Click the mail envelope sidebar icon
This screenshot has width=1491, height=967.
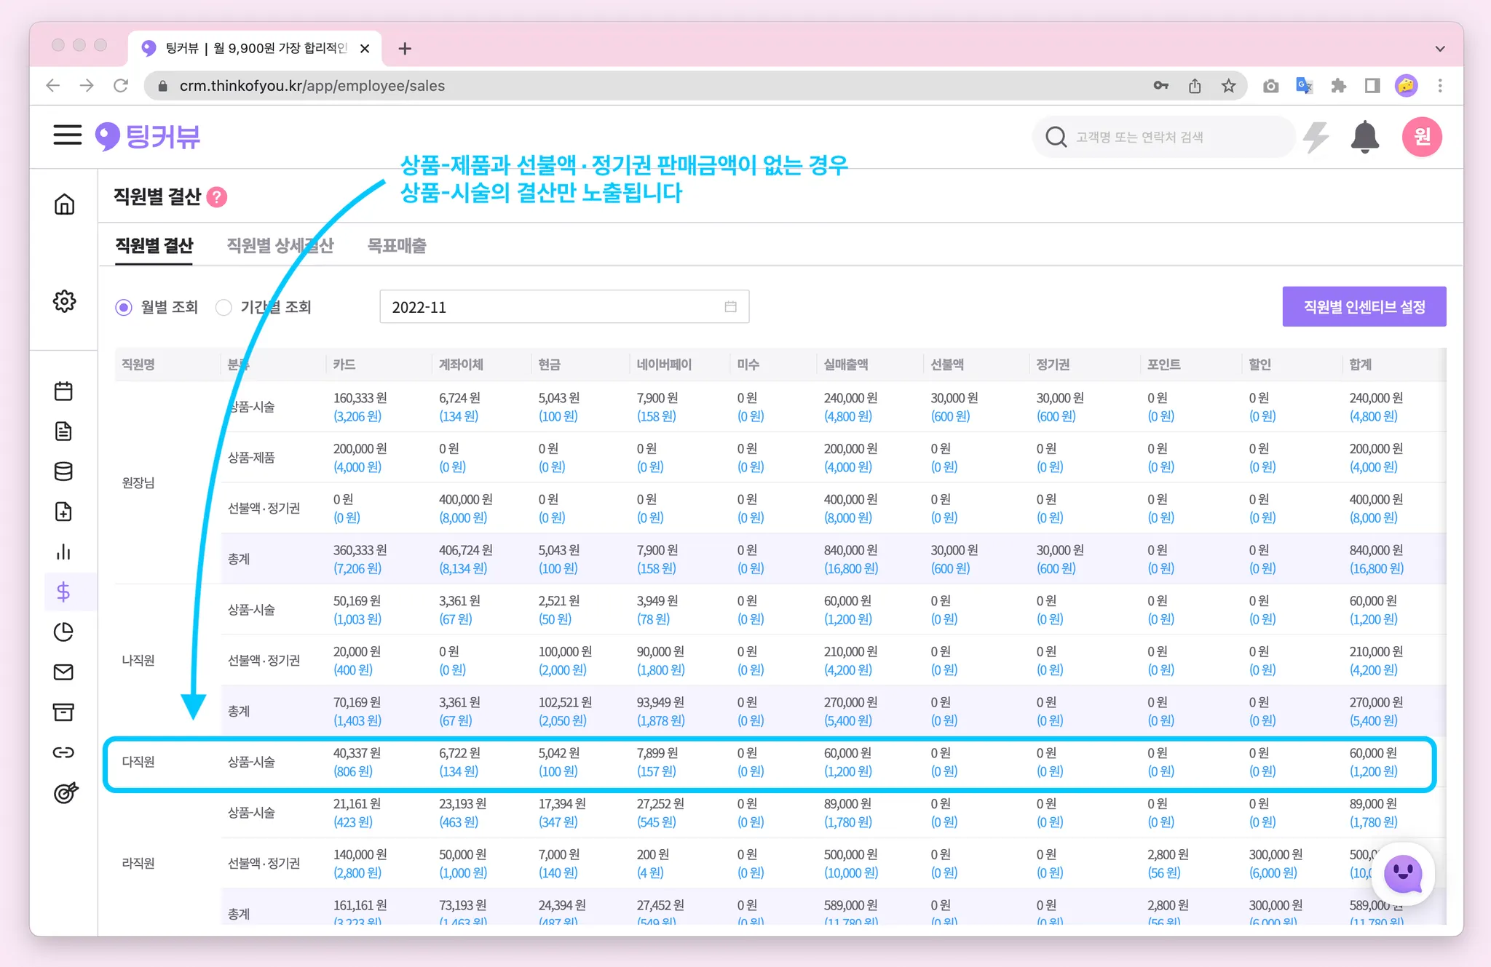(63, 672)
